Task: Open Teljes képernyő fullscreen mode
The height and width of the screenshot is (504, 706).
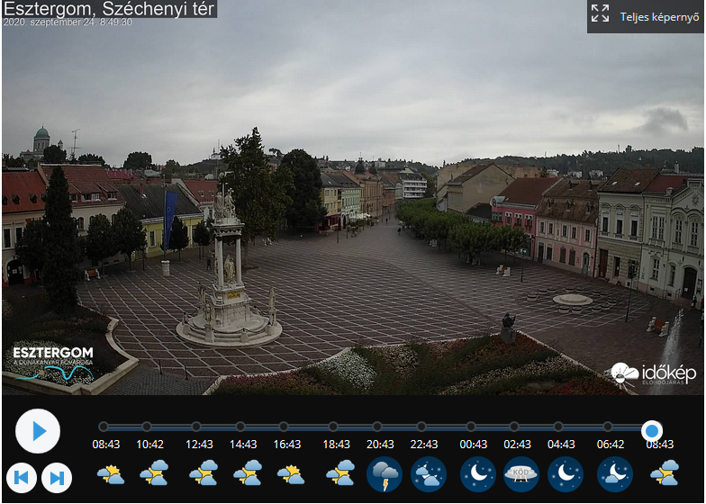Action: (x=645, y=16)
